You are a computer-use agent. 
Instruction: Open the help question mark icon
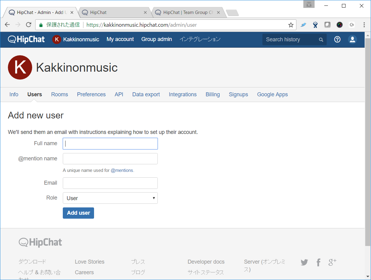337,39
